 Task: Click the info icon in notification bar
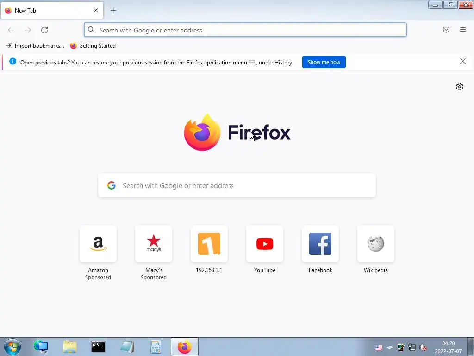(x=12, y=62)
